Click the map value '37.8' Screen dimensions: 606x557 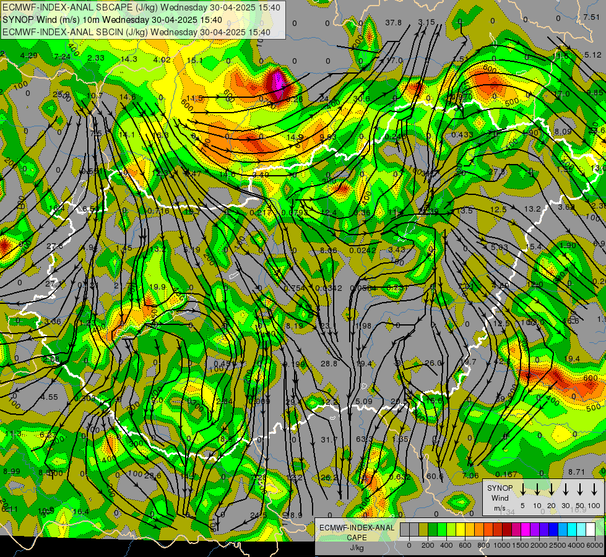click(393, 23)
